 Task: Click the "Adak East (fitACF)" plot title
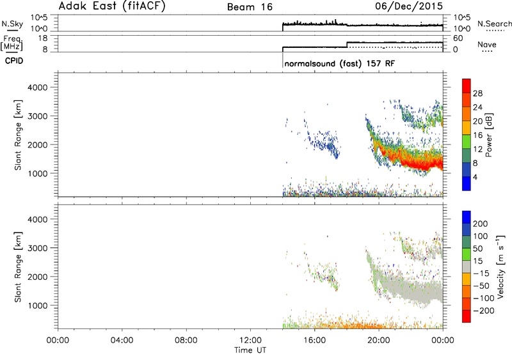pos(112,6)
